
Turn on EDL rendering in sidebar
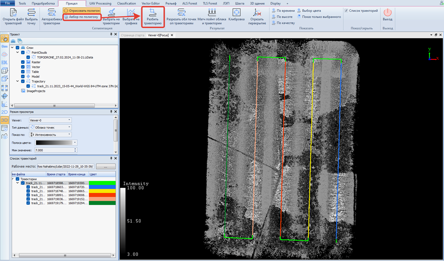click(x=4, y=63)
